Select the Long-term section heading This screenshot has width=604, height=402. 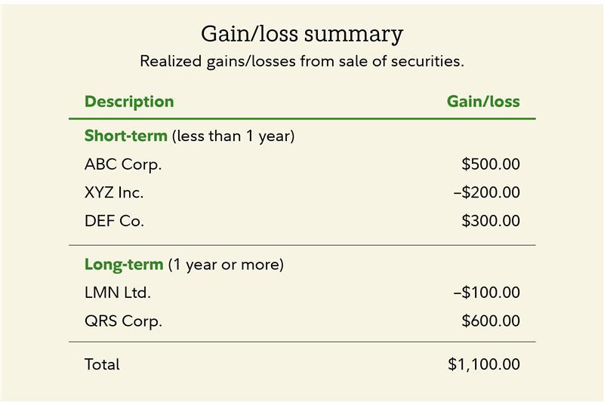point(124,265)
